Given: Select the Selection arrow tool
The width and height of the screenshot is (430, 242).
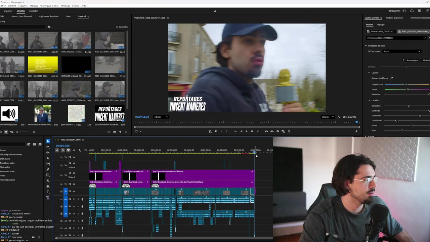Looking at the screenshot, I should [x=48, y=141].
